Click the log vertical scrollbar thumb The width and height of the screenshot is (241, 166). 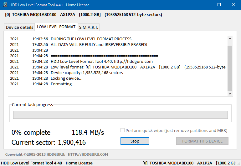tap(230, 68)
